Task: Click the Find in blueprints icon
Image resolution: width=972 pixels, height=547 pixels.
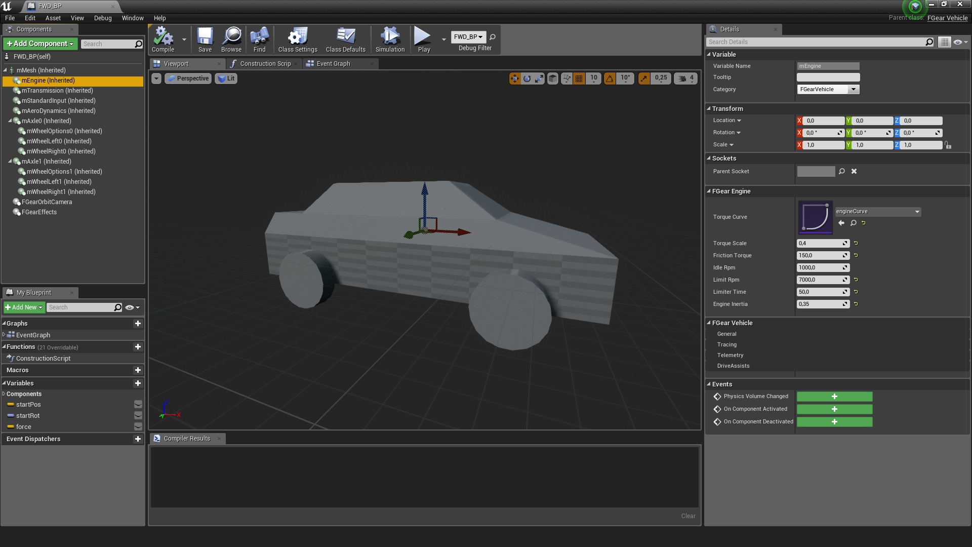Action: [x=259, y=38]
